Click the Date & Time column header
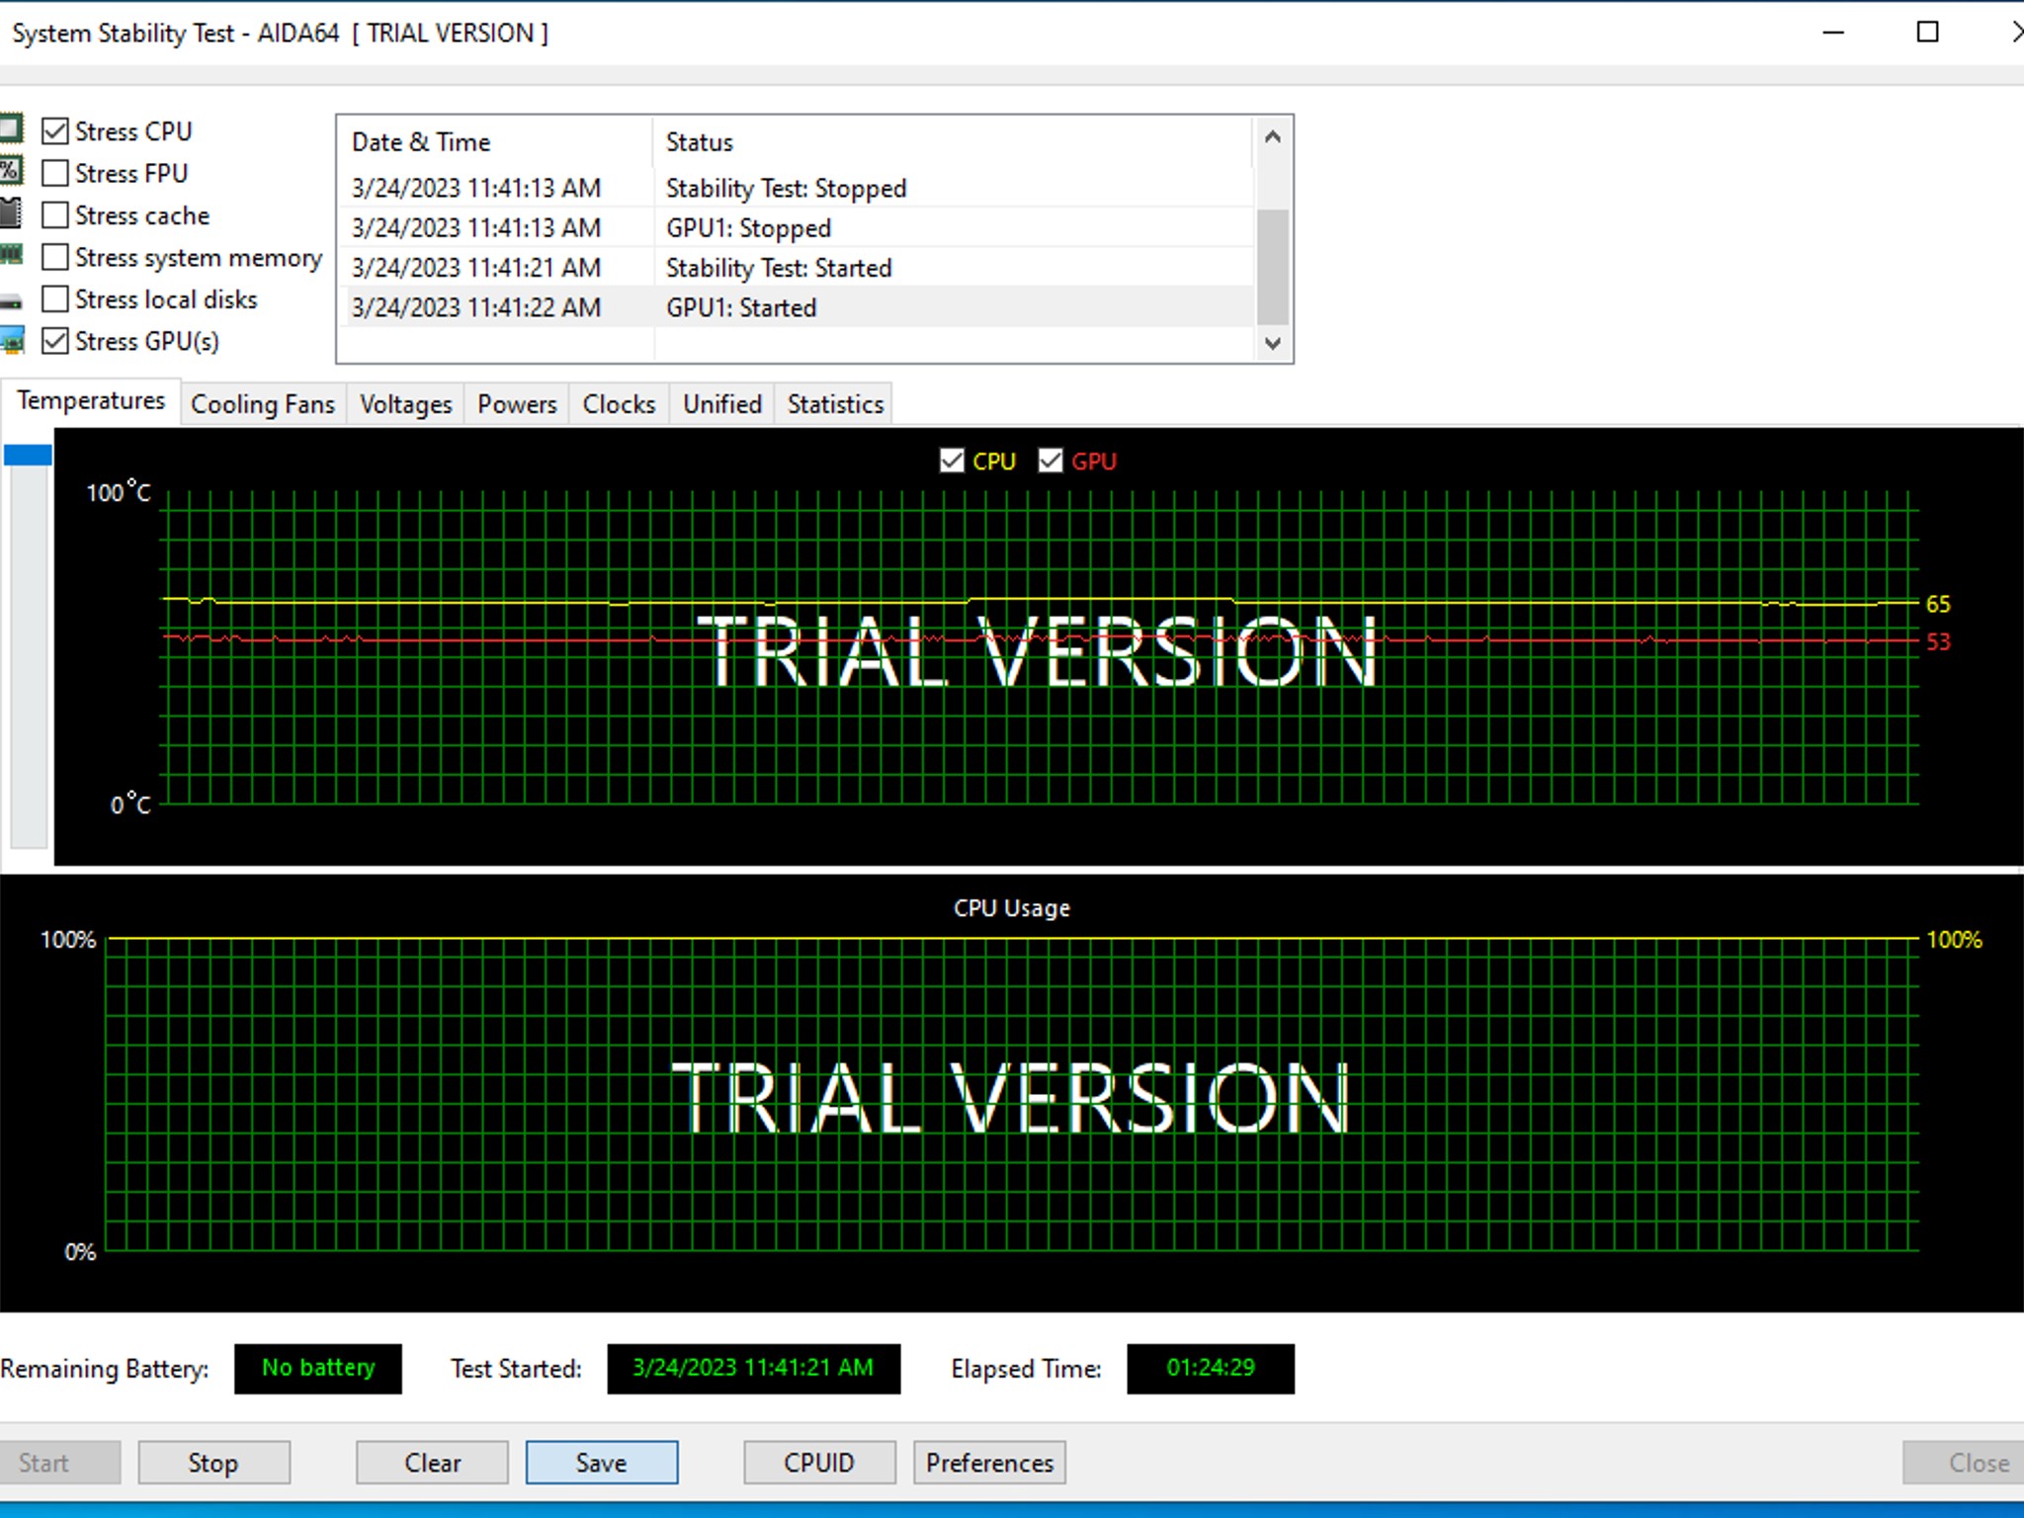 point(495,142)
